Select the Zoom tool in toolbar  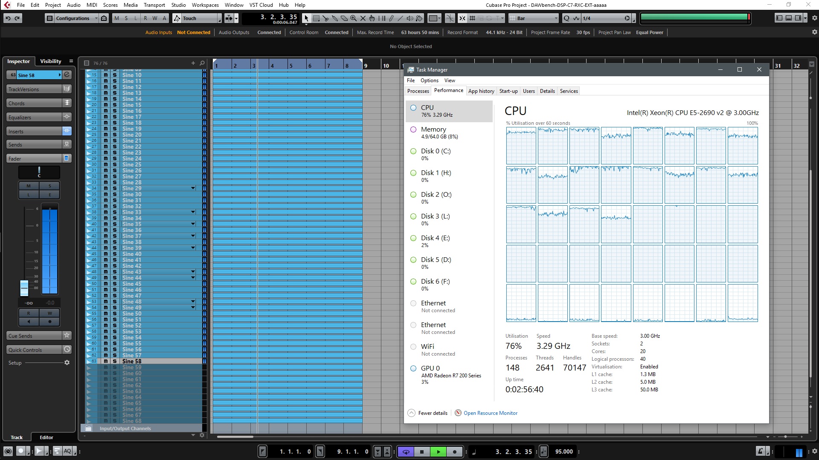[354, 18]
